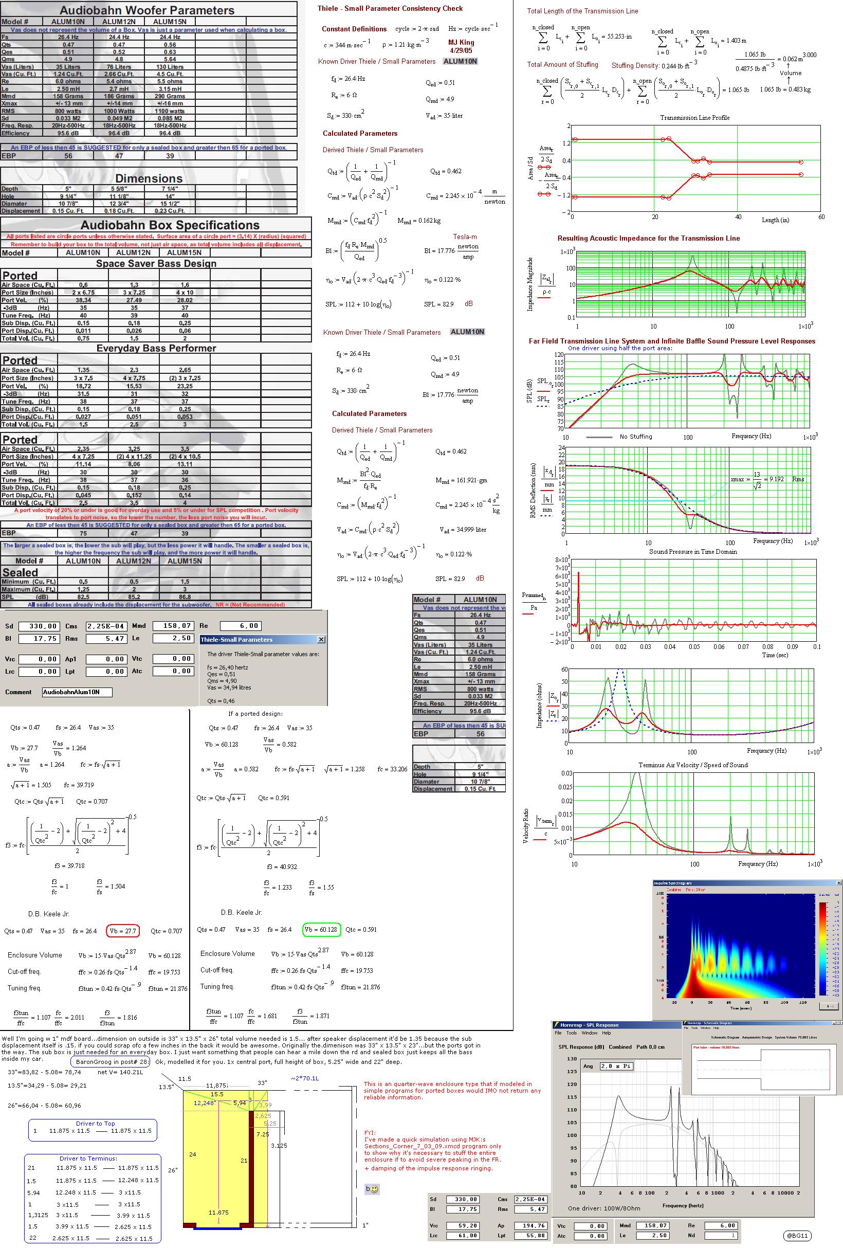
Task: Open File menu in Hornresp SPL Response window
Action: click(x=558, y=1033)
